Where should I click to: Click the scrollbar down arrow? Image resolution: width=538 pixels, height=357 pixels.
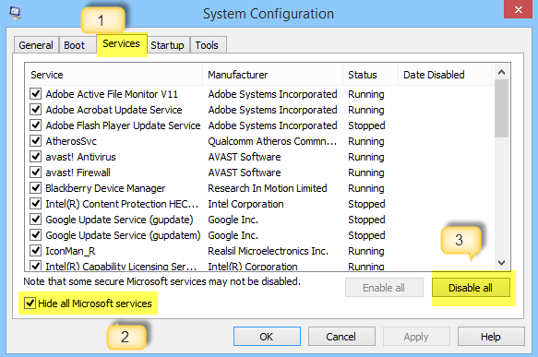pyautogui.click(x=502, y=263)
